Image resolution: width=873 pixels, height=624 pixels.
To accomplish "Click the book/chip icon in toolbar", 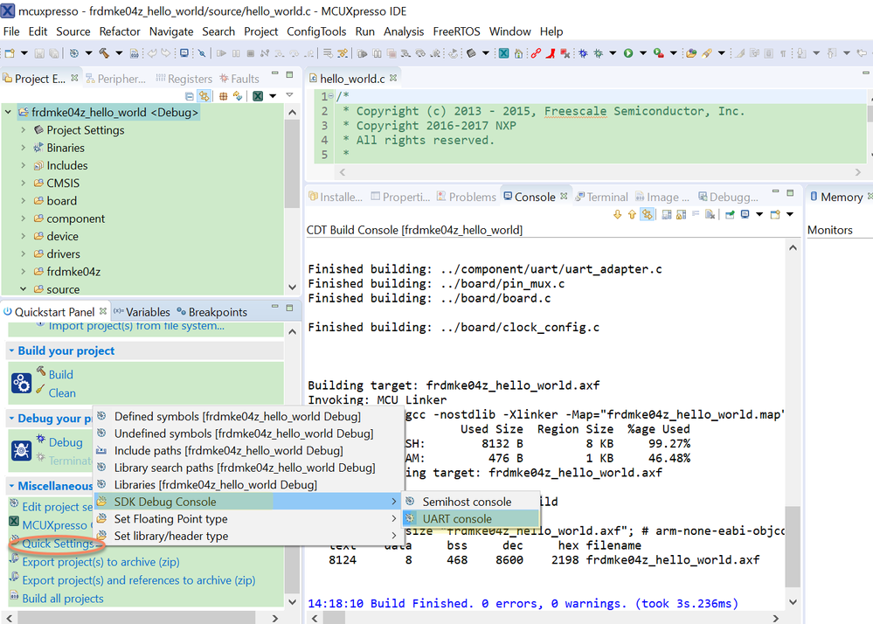I will (471, 53).
